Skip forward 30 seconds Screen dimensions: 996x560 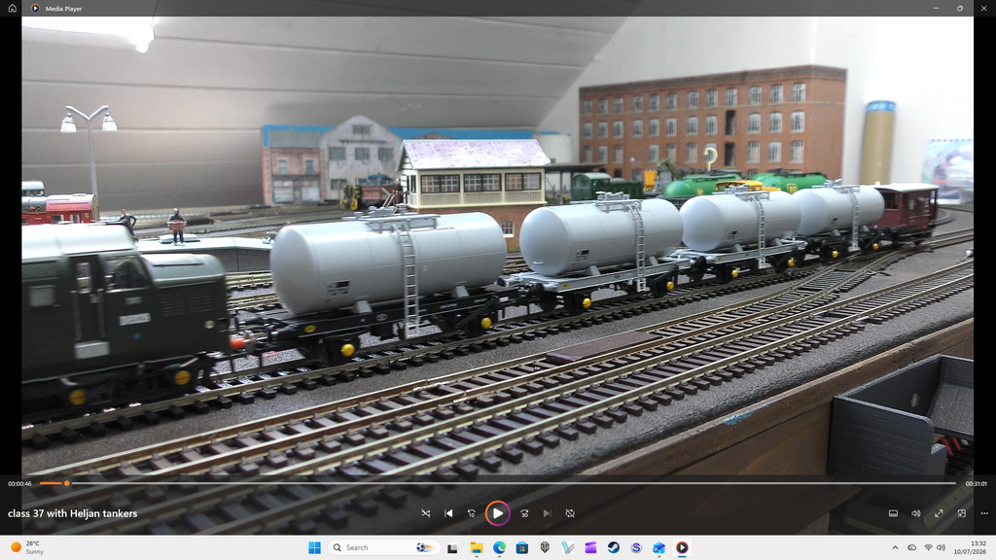(x=524, y=513)
